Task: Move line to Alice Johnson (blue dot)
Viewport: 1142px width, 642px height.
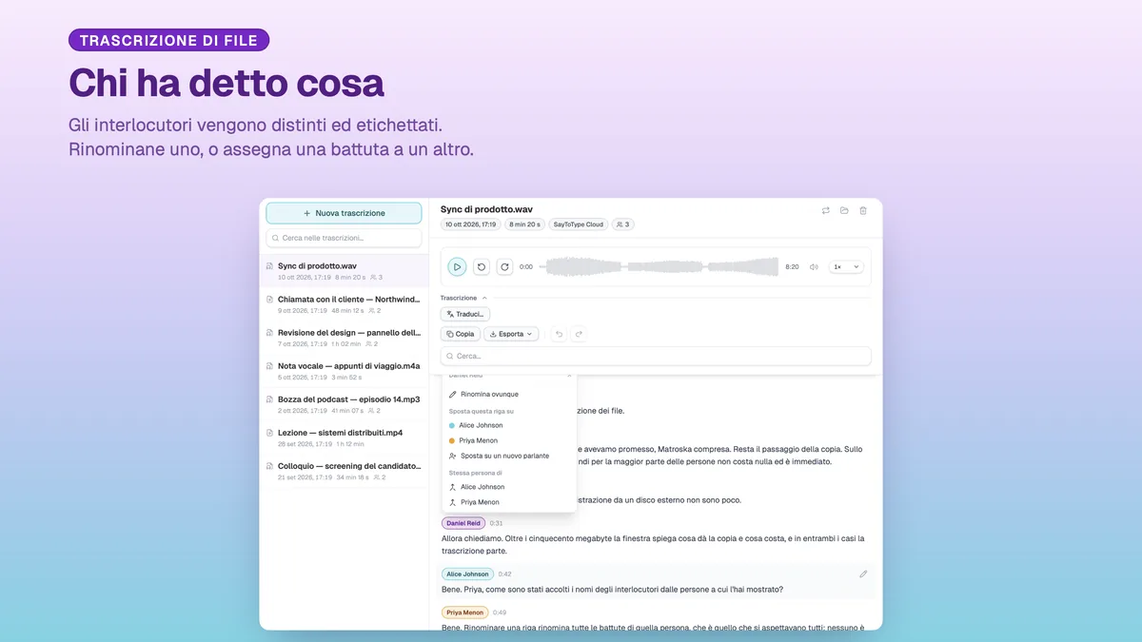Action: click(x=509, y=425)
